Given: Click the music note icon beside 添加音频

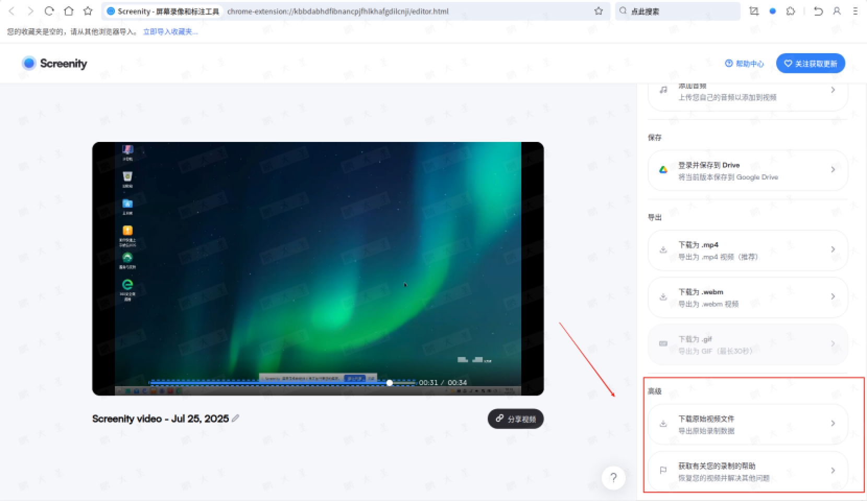Looking at the screenshot, I should [663, 90].
